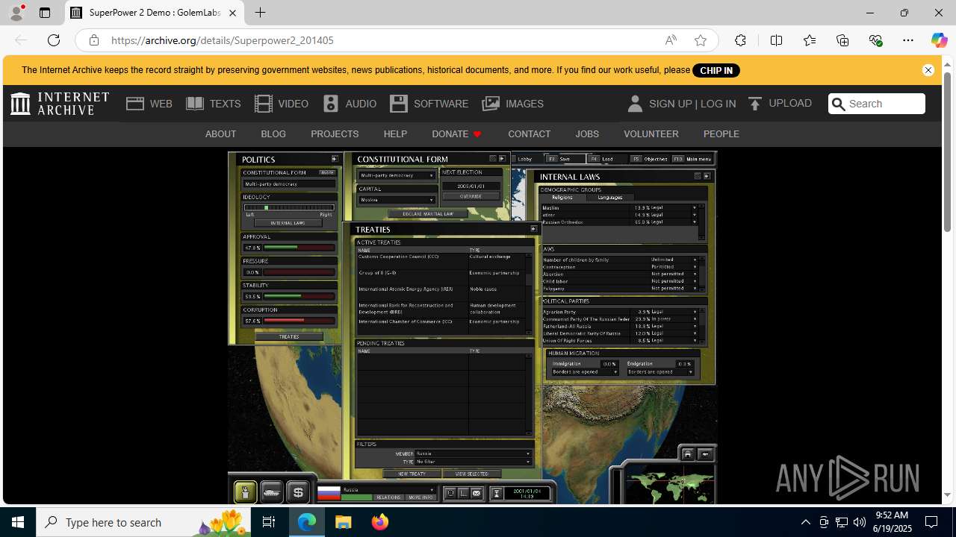Open the DONATE link
956x537 pixels.
pyautogui.click(x=456, y=134)
